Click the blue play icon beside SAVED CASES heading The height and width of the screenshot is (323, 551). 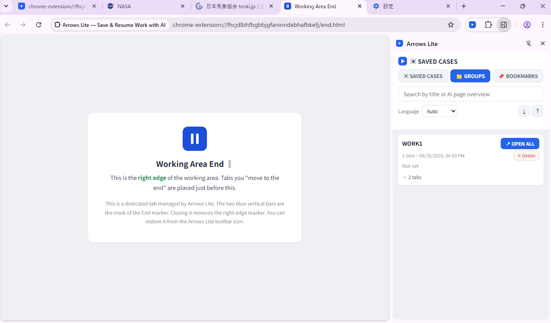coord(403,61)
